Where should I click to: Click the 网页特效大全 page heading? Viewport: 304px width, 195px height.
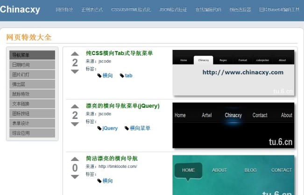29,37
